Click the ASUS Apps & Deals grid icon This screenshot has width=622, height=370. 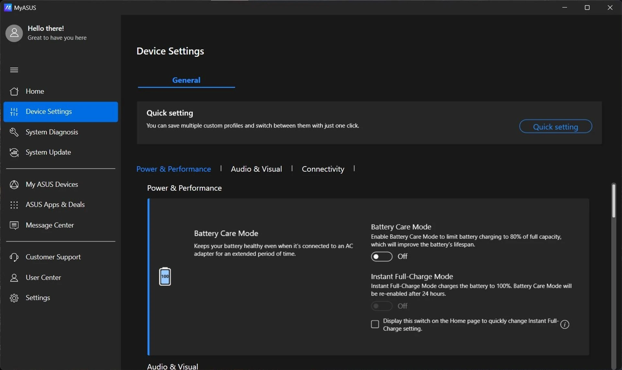pyautogui.click(x=14, y=205)
